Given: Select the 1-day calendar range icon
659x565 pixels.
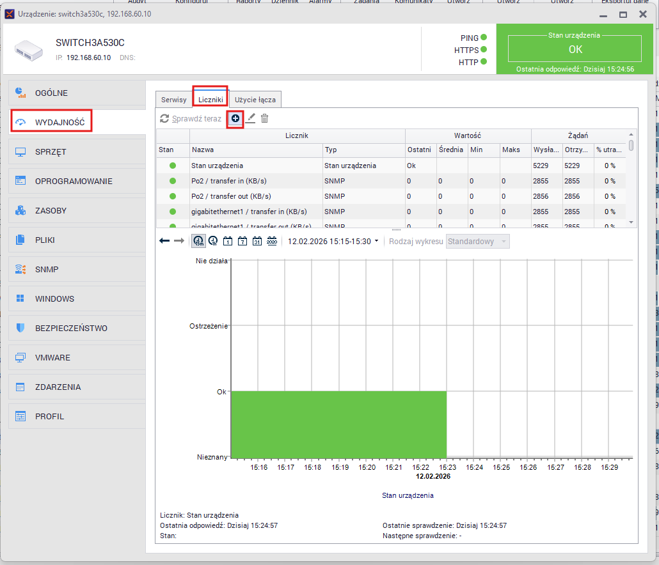Looking at the screenshot, I should [228, 241].
